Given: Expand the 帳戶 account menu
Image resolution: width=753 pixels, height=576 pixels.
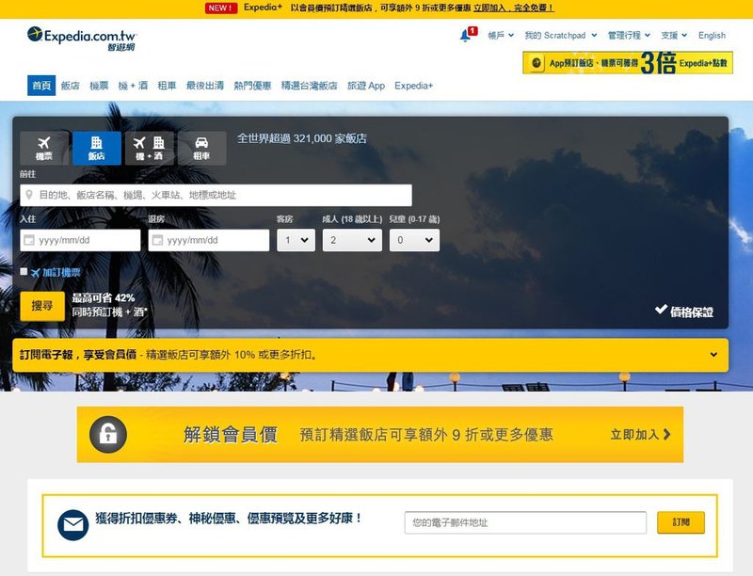Looking at the screenshot, I should pyautogui.click(x=501, y=36).
